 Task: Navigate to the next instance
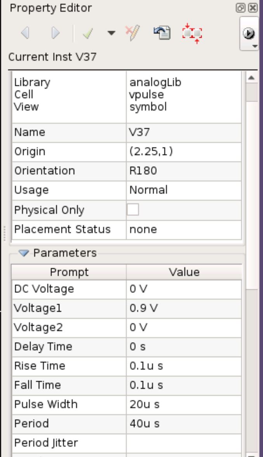coord(56,33)
